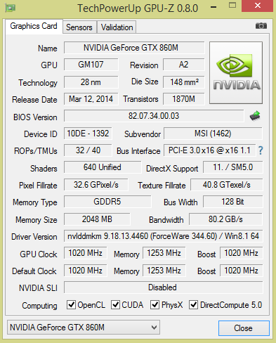The height and width of the screenshot is (343, 276).
Task: Click the Transistors field showing 1870M
Action: 184,99
